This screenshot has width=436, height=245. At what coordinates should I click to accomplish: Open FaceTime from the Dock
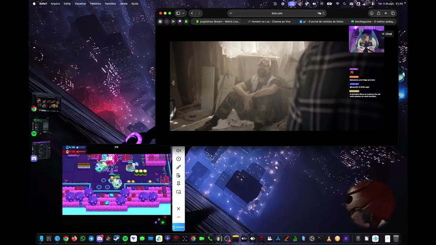202,239
